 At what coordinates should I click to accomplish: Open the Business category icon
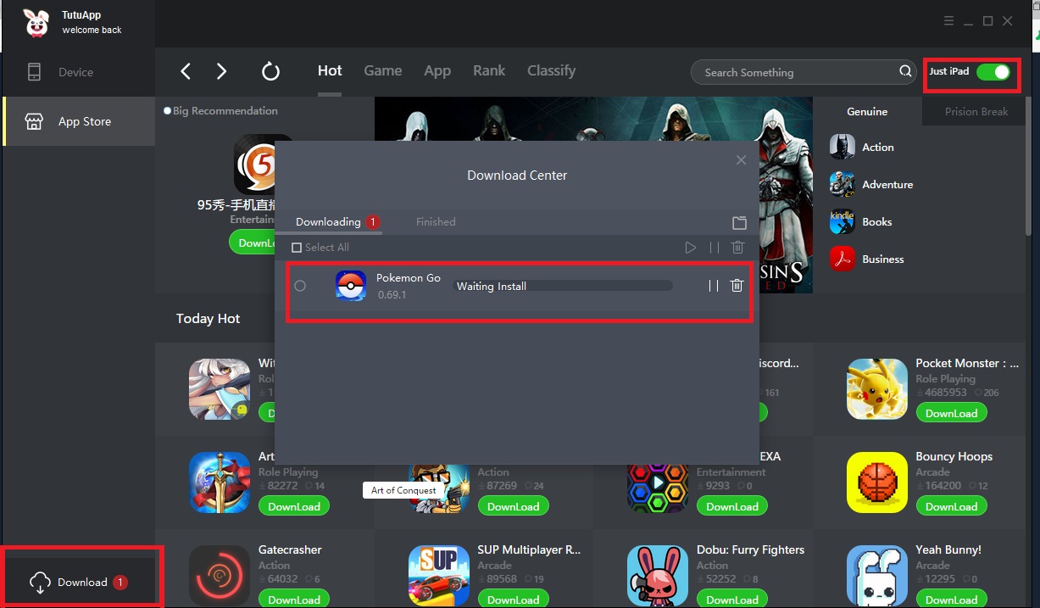click(x=842, y=259)
